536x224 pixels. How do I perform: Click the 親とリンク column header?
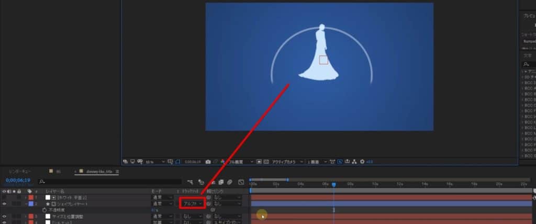(214, 191)
